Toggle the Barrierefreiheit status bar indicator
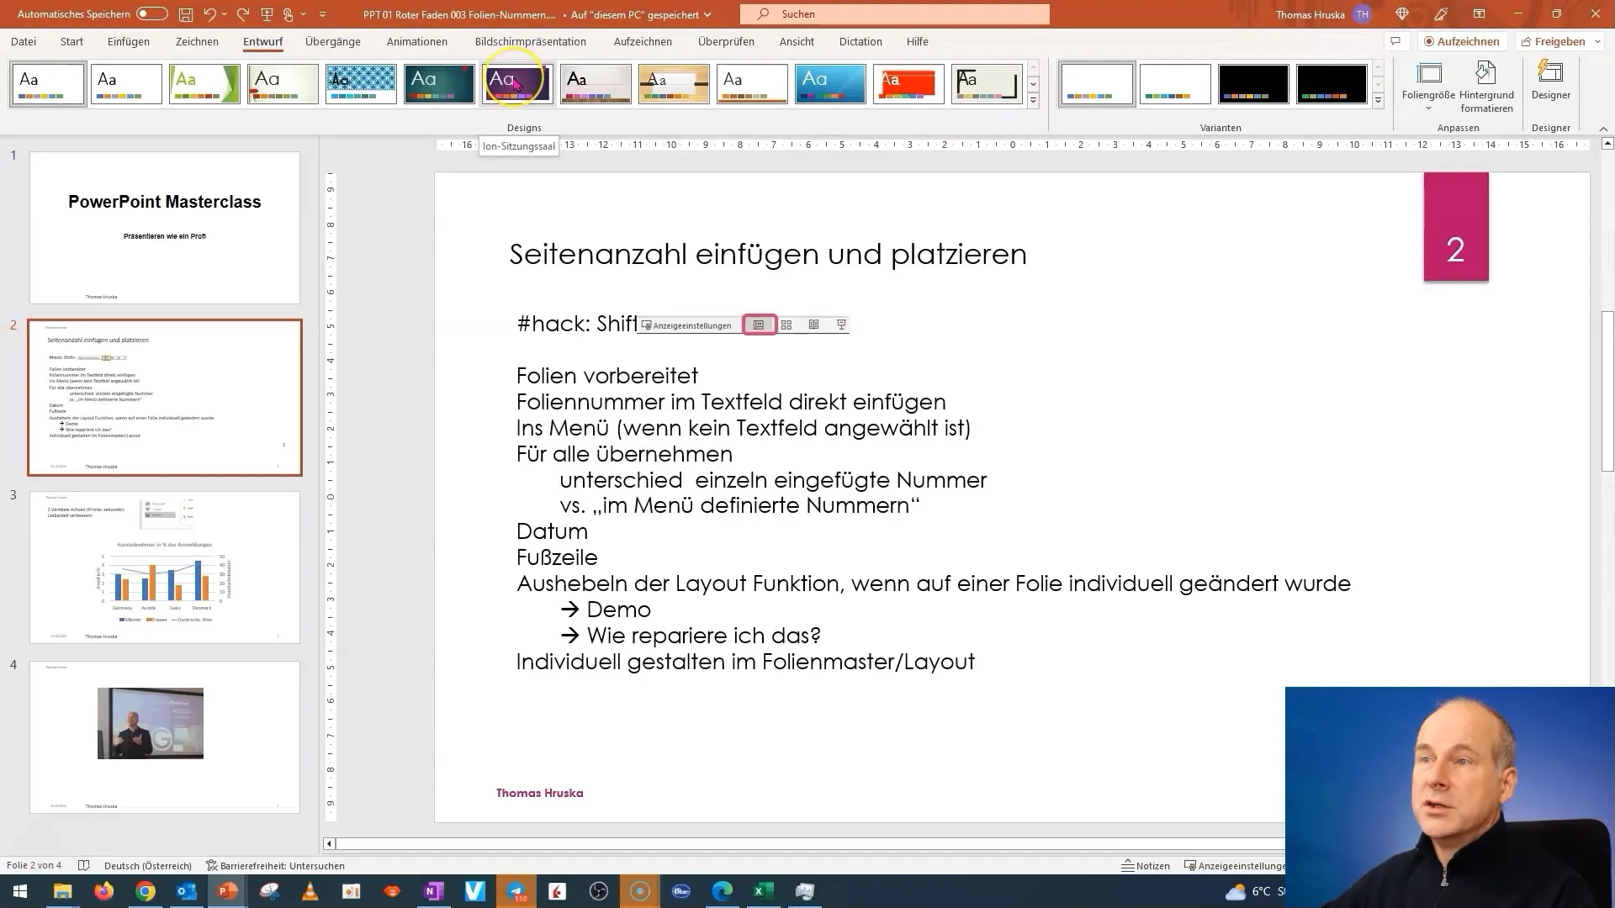Image resolution: width=1615 pixels, height=908 pixels. coord(274,866)
